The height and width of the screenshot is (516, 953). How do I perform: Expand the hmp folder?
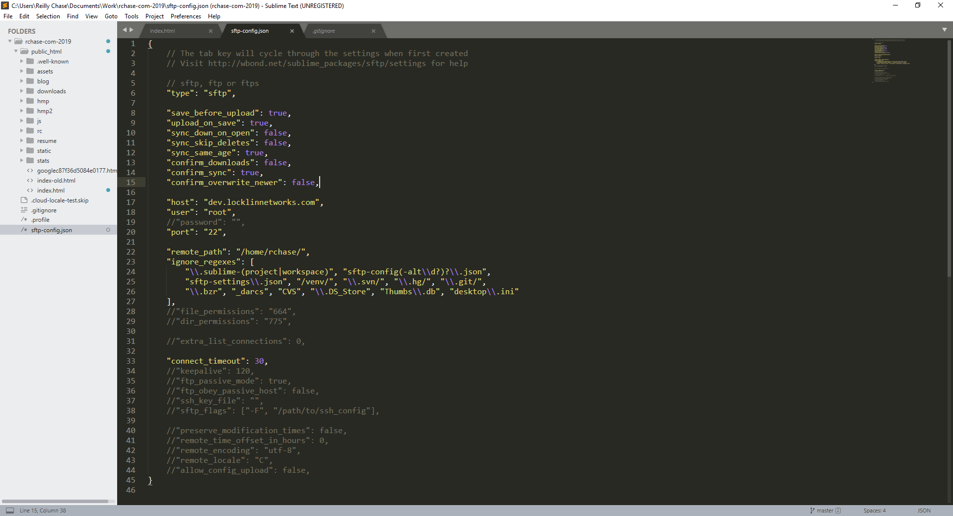point(22,101)
